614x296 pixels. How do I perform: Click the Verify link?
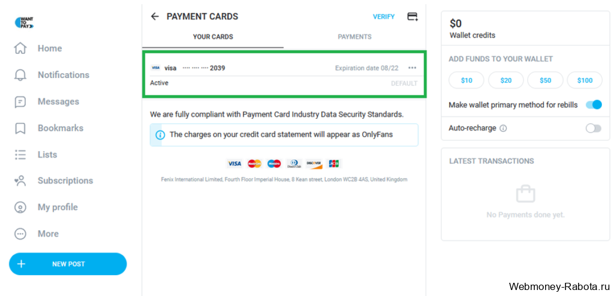pos(383,17)
